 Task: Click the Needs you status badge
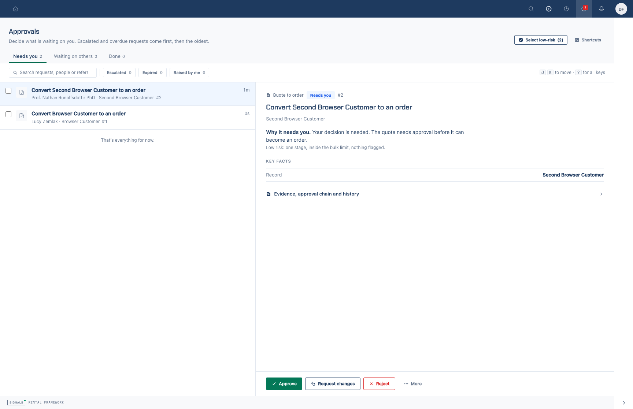click(x=321, y=95)
